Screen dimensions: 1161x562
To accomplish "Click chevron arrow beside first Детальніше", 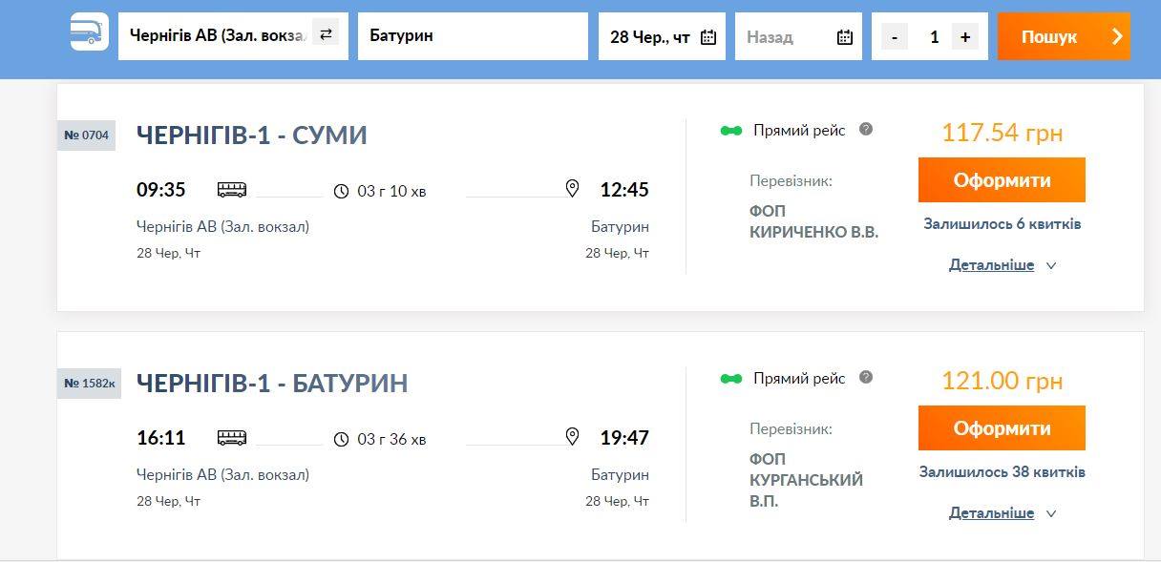I will (x=1051, y=266).
